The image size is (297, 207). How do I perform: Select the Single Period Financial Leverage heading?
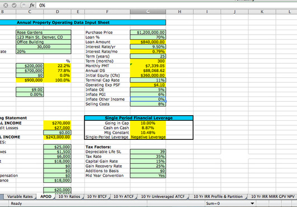139,118
